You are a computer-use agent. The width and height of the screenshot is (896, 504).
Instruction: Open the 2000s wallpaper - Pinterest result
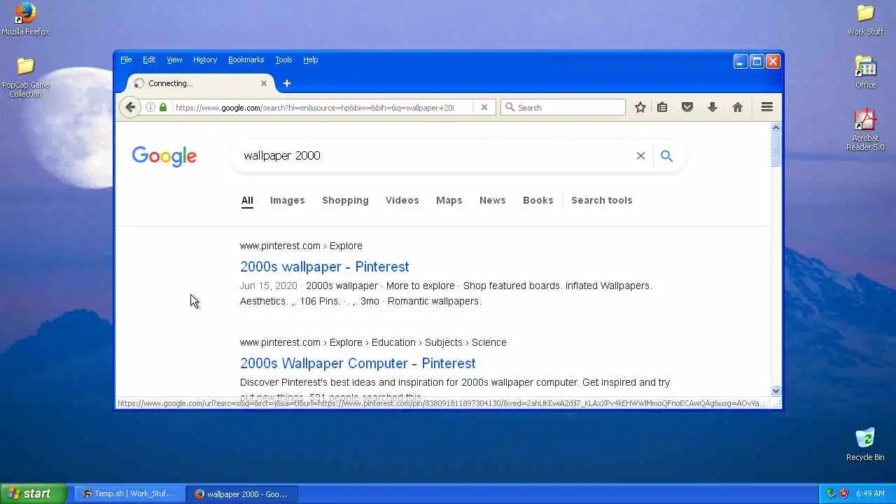pos(324,267)
